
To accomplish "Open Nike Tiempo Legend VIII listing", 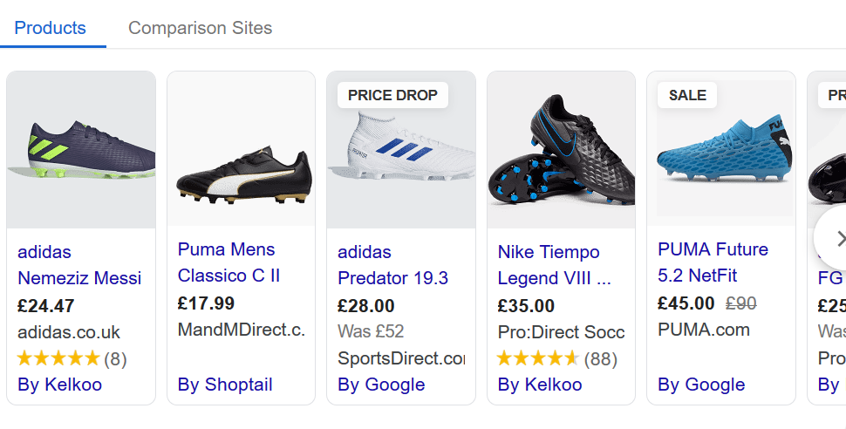I will (554, 265).
